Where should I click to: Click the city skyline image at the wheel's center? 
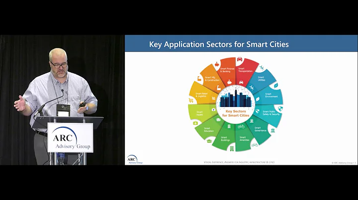(x=236, y=98)
